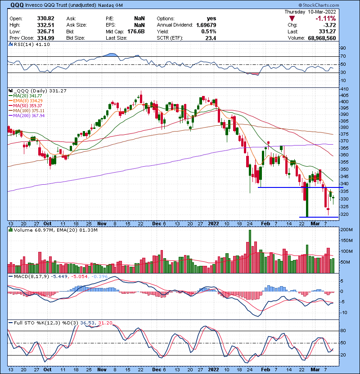Viewport: 360px width, 374px height.
Task: Click the Full STO legend line marker
Action: pos(10,323)
